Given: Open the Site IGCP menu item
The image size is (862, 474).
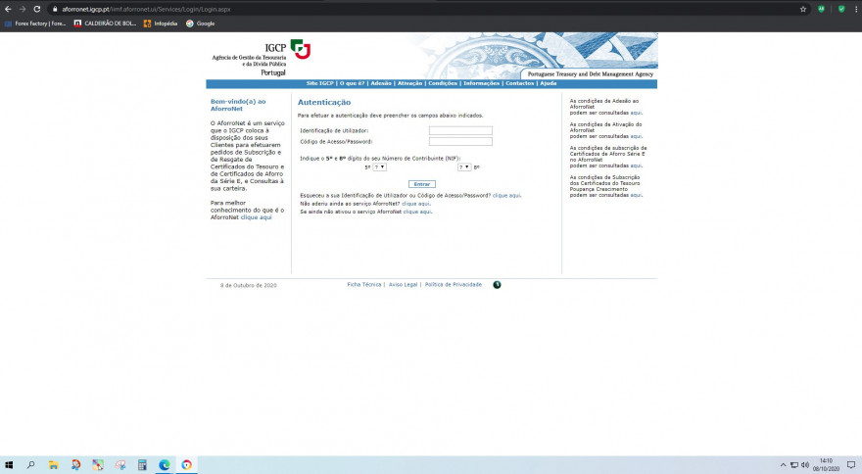Looking at the screenshot, I should [320, 83].
